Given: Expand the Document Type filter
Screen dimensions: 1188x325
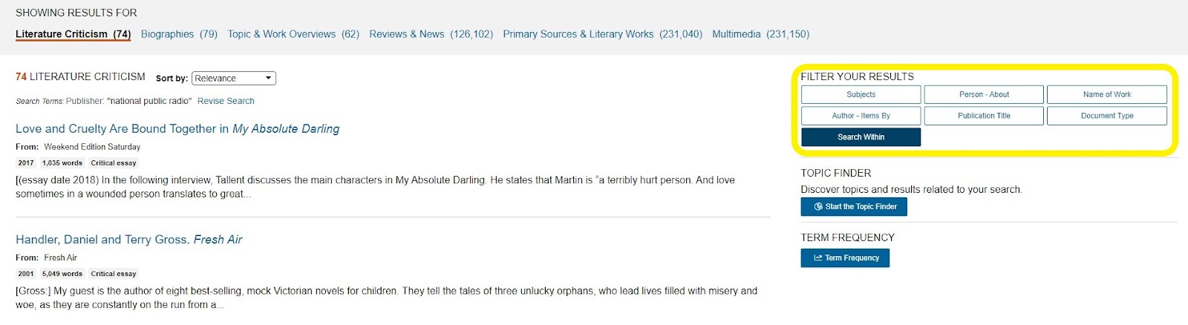Looking at the screenshot, I should click(1106, 116).
